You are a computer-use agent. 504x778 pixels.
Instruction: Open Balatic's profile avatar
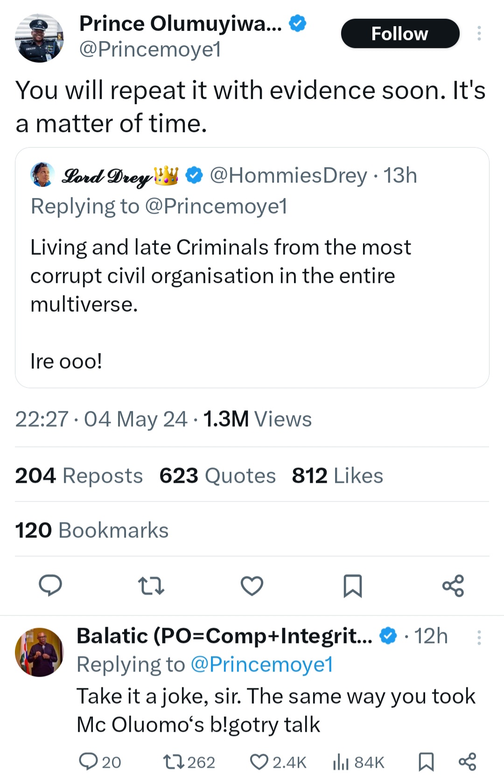click(39, 652)
